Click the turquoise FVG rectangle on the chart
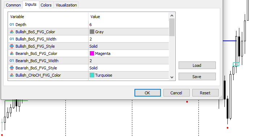Viewport: 261px width, 137px height. coord(236,64)
